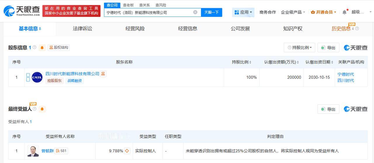Sort by 持股比例 column header
The height and width of the screenshot is (163, 374).
242,62
